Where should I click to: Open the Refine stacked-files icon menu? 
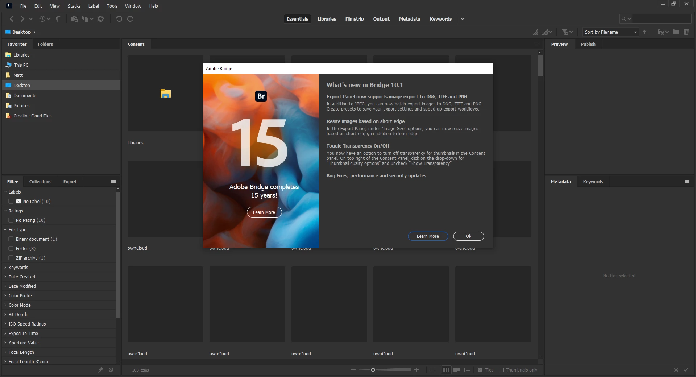(x=87, y=19)
